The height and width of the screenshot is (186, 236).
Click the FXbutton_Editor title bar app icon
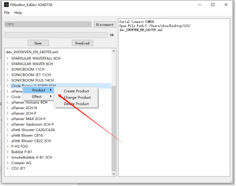tap(7, 5)
